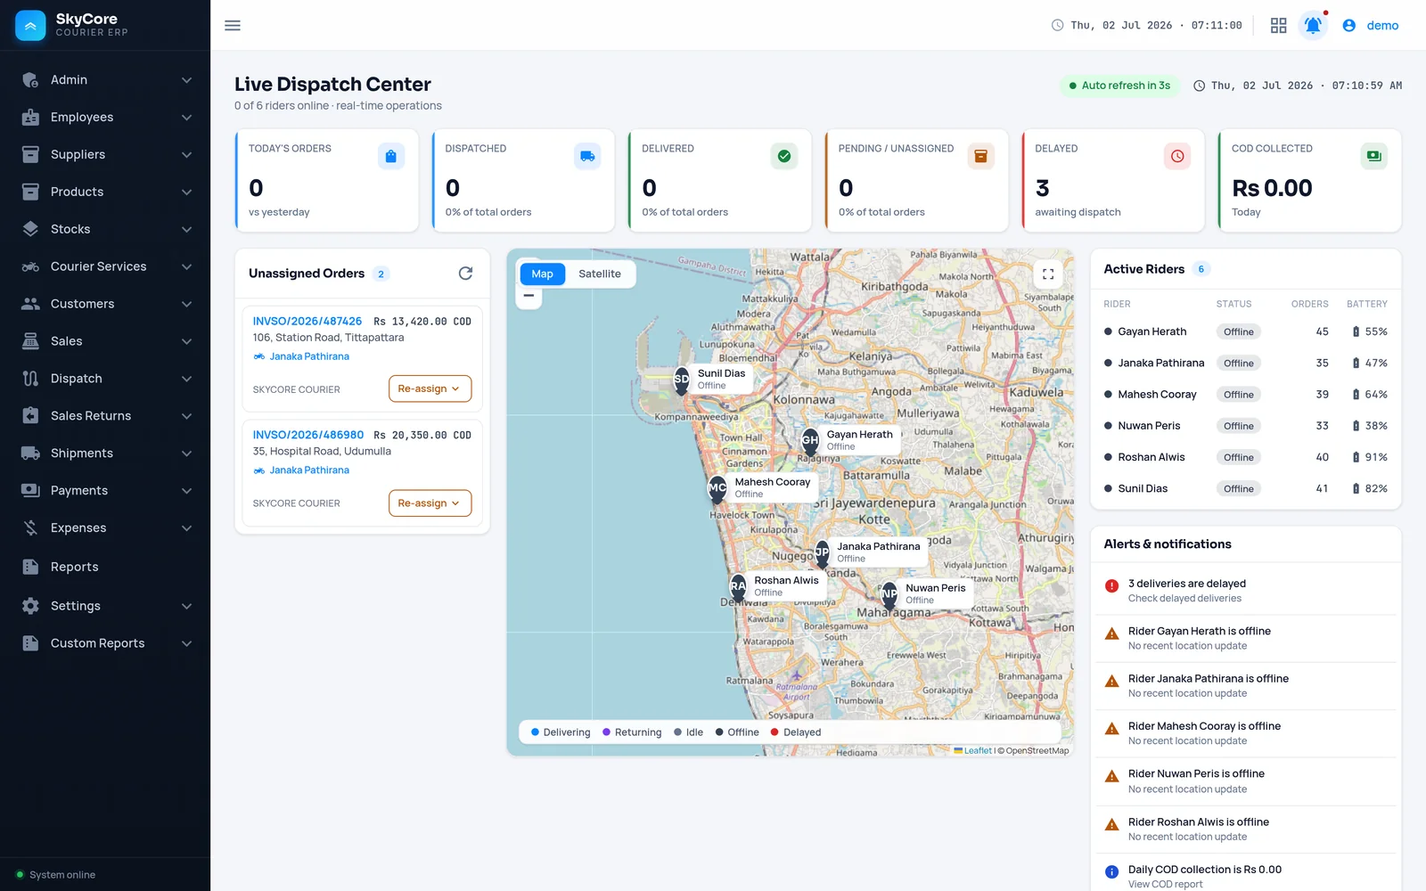Click the Delivering legend entry
Screen dimensions: 1426x891
[x=561, y=732]
